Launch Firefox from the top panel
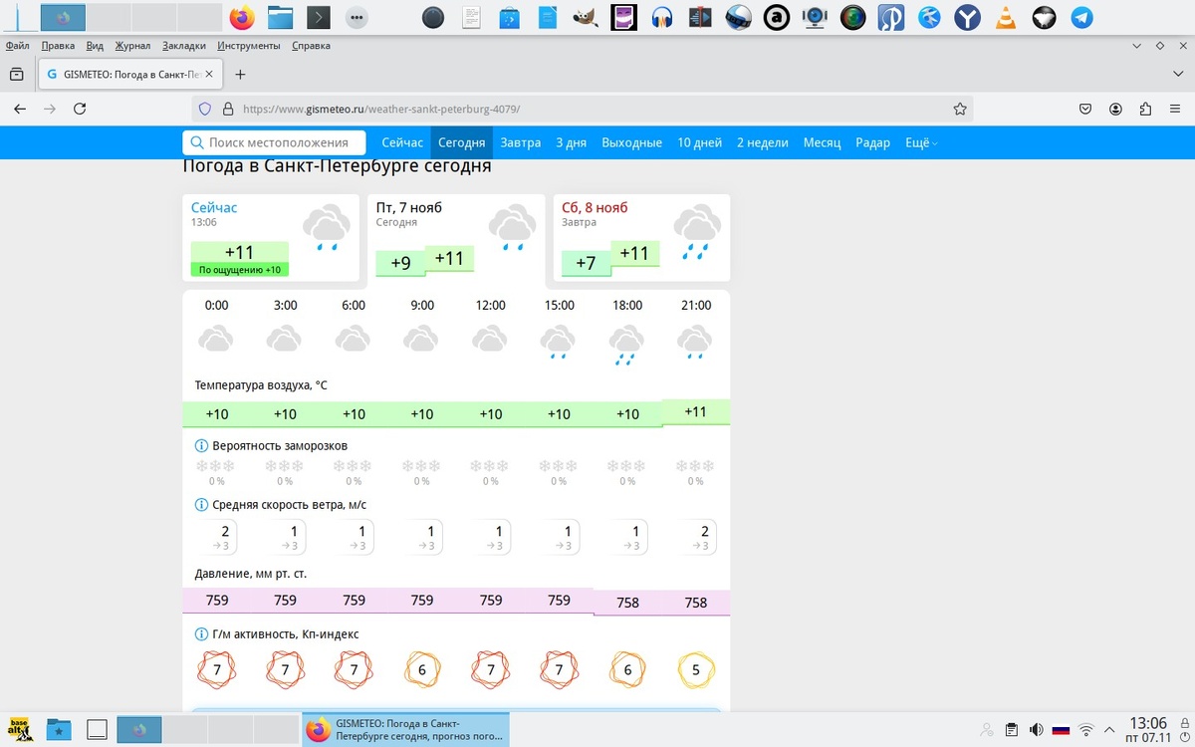1195x747 pixels. pyautogui.click(x=242, y=17)
